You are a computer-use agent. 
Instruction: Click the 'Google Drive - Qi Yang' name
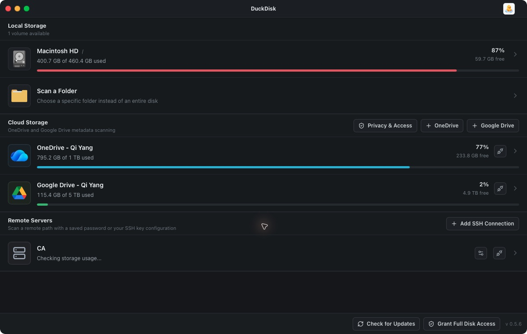click(x=70, y=185)
